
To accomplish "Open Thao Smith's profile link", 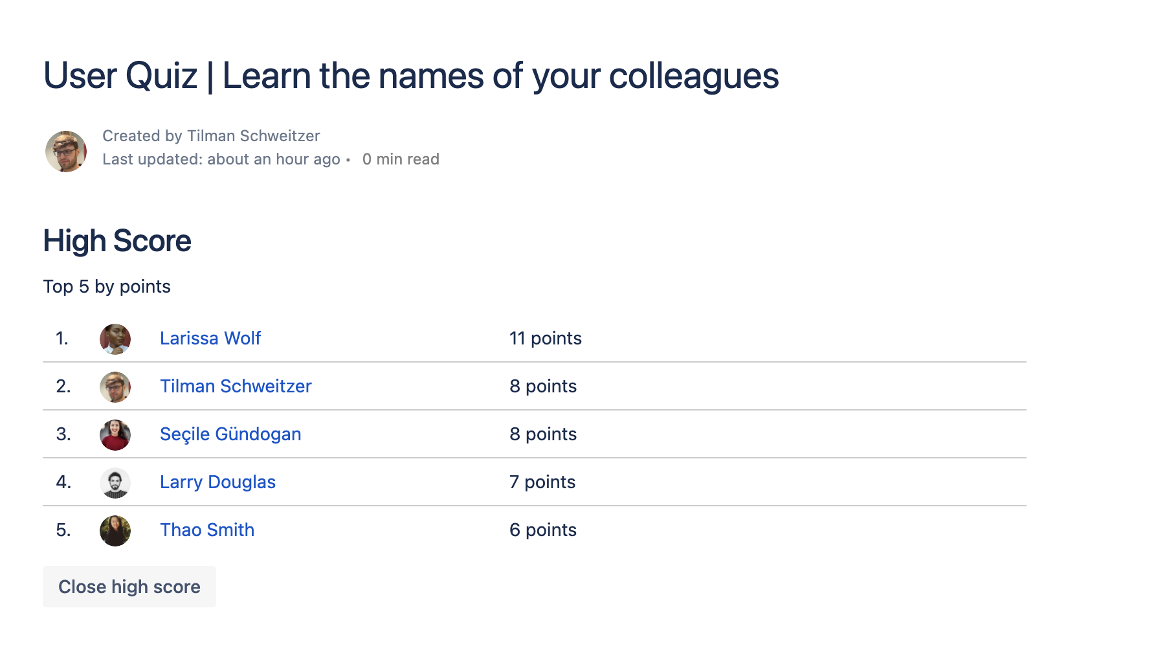I will tap(207, 530).
